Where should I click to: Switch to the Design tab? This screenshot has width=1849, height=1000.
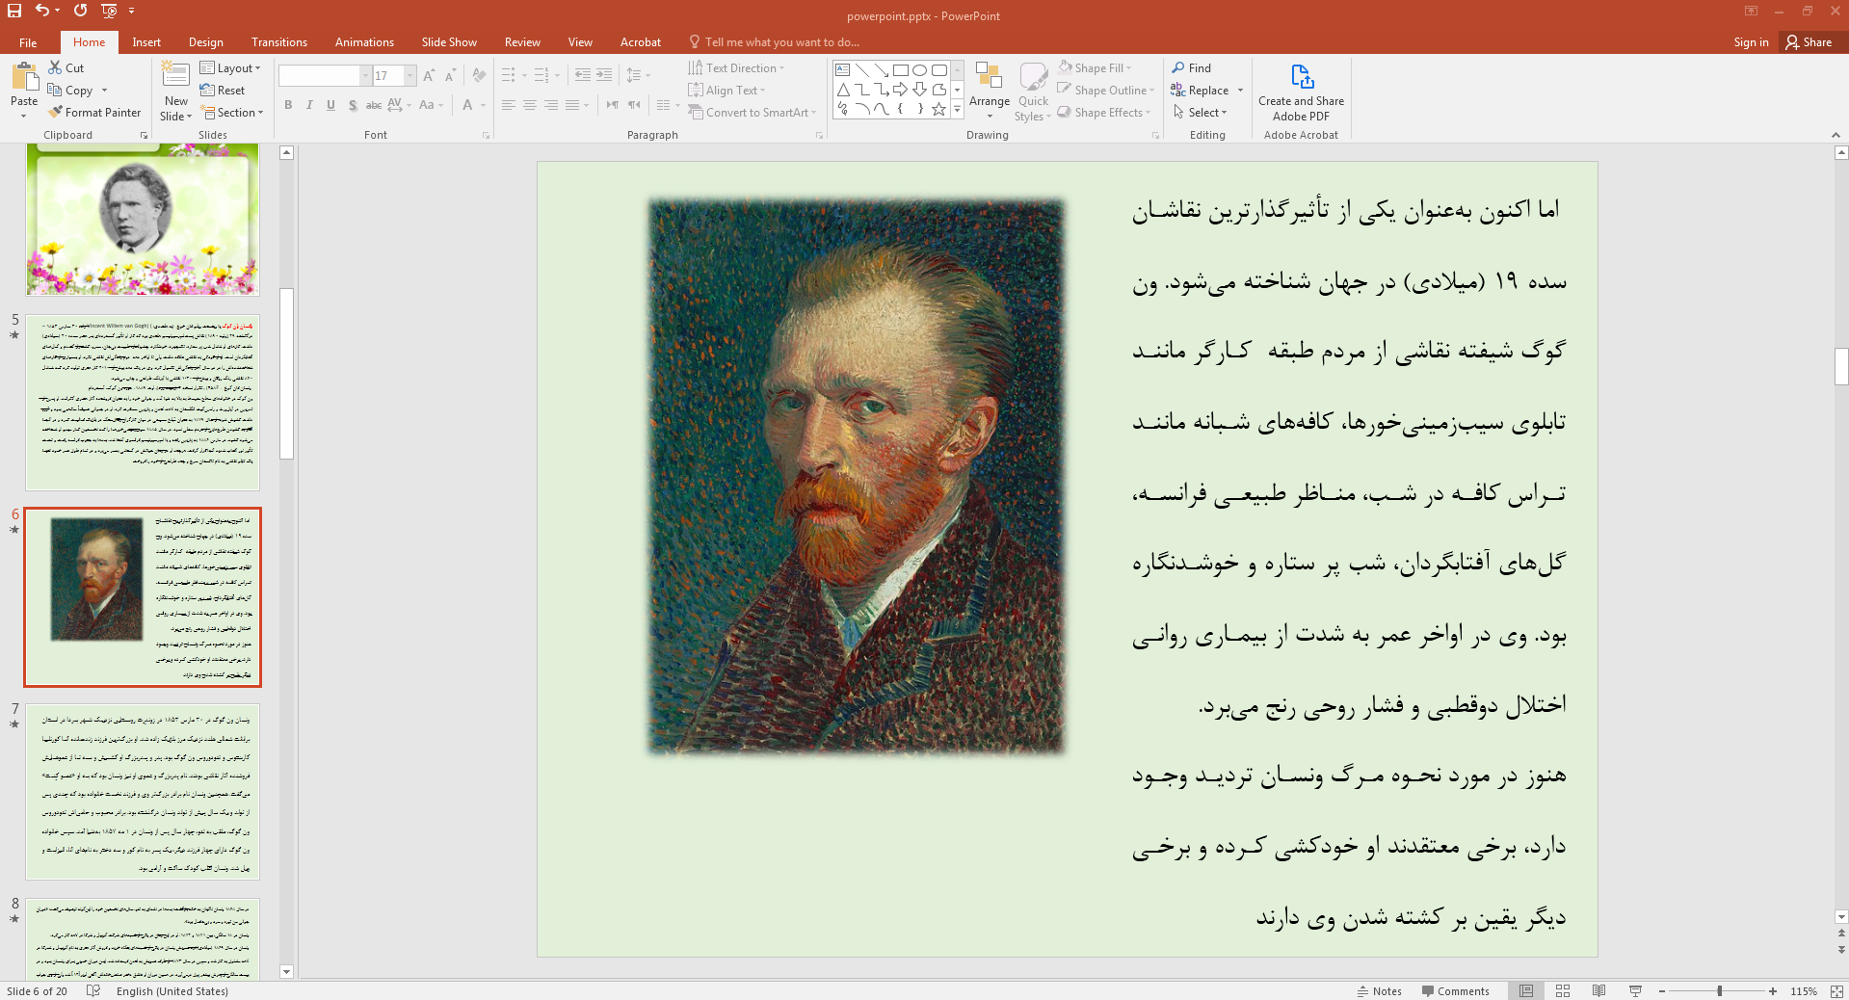coord(205,42)
